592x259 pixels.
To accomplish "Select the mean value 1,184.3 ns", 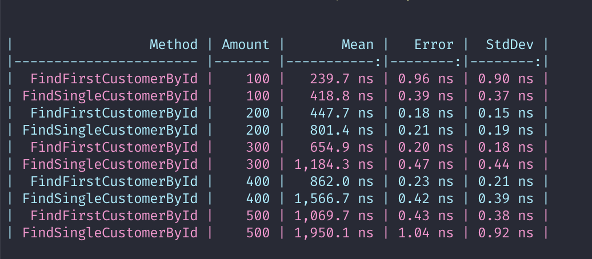I will click(x=334, y=164).
